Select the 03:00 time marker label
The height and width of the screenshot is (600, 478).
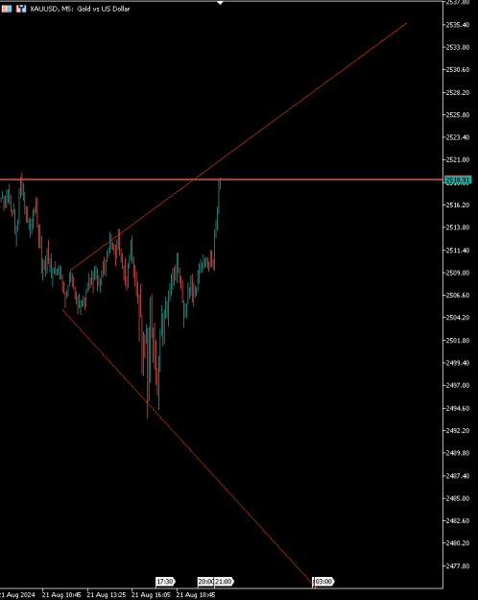pos(323,582)
